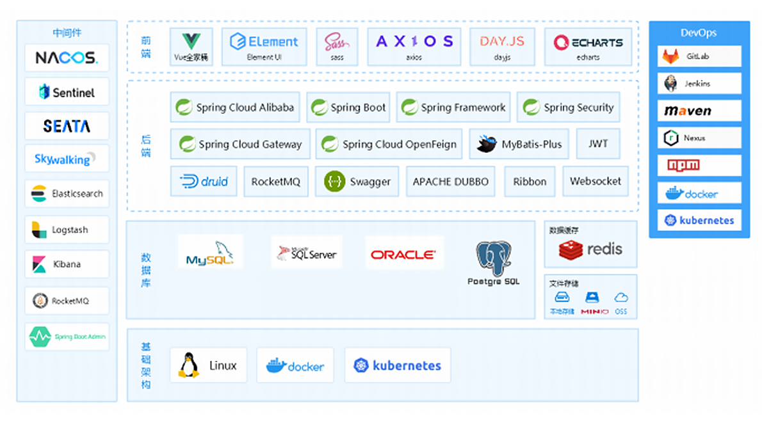Click the Maven logo card

699,111
